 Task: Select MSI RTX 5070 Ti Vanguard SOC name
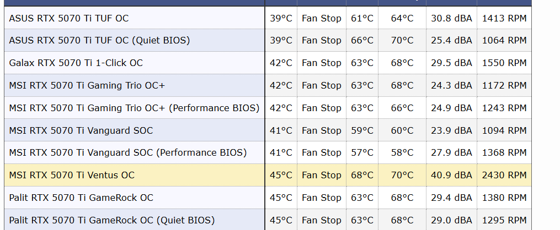pyautogui.click(x=81, y=130)
